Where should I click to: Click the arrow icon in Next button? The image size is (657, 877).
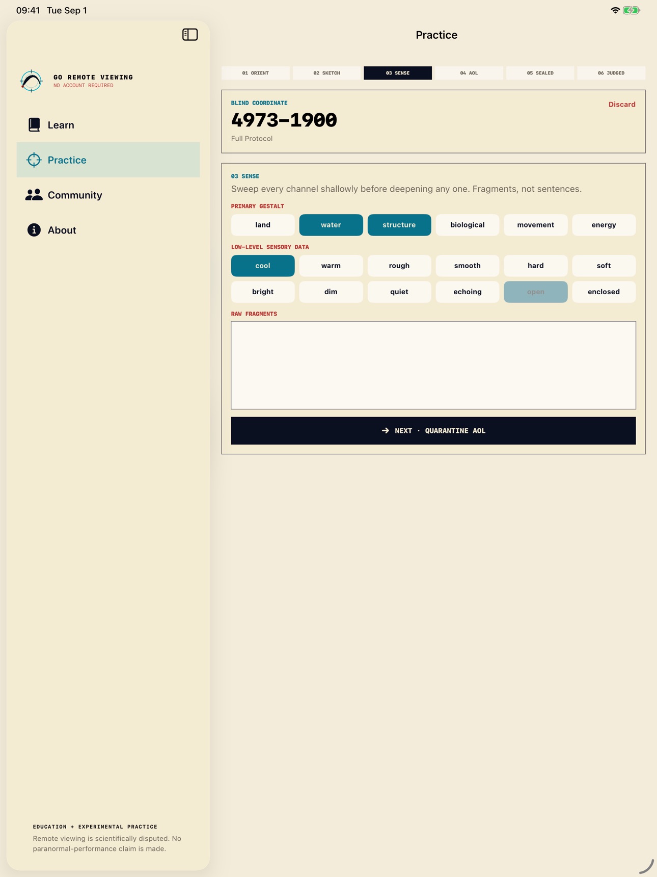point(386,431)
